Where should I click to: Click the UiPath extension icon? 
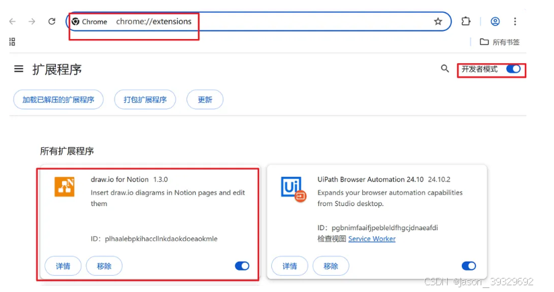293,189
